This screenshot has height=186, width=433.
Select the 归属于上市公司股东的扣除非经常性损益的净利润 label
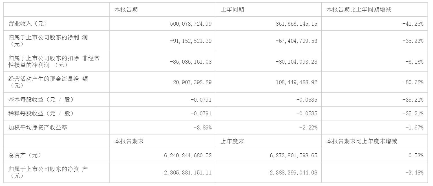coord(54,61)
